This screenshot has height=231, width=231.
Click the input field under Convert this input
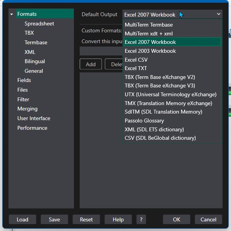(101, 51)
